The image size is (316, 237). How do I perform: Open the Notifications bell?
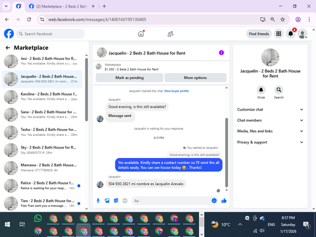coord(291,33)
